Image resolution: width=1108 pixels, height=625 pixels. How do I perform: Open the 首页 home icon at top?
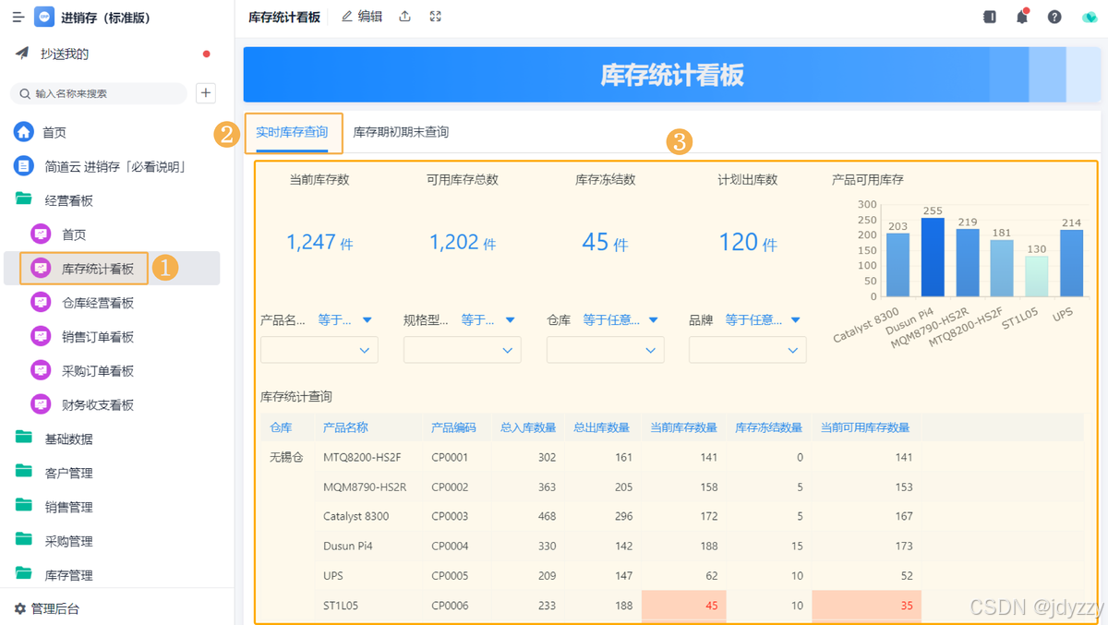point(23,132)
